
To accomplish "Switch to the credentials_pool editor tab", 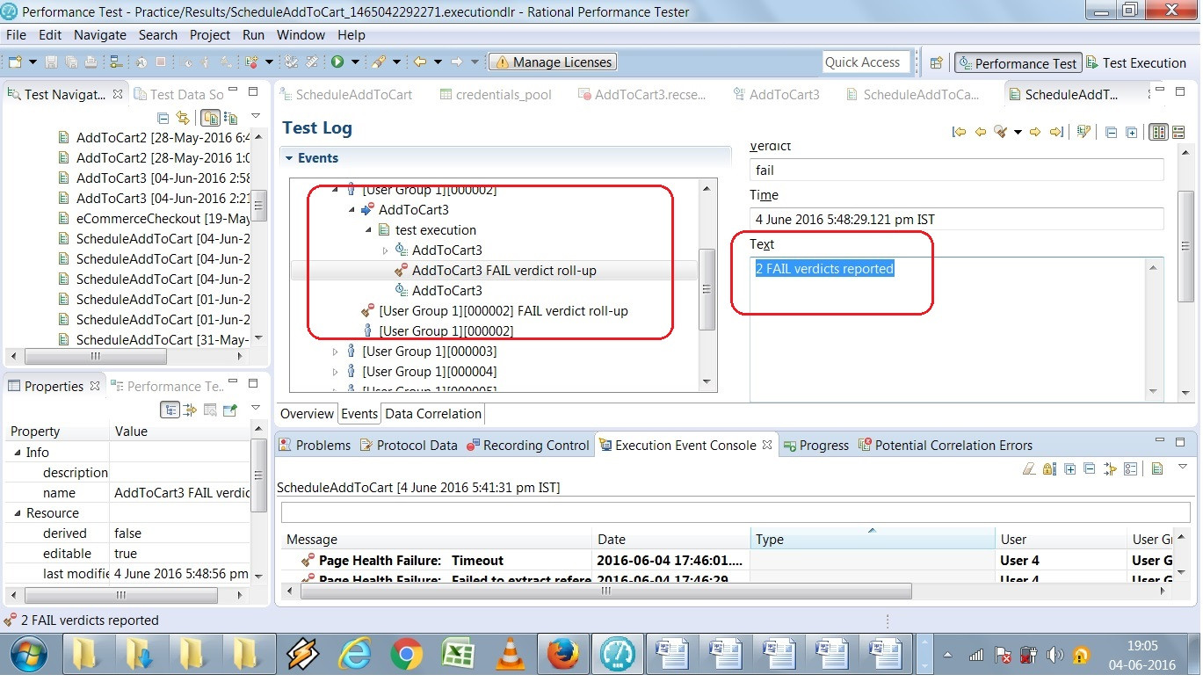I will pyautogui.click(x=496, y=95).
